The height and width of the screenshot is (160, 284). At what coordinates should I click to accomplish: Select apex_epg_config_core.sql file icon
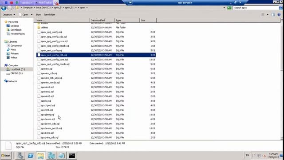pyautogui.click(x=39, y=41)
